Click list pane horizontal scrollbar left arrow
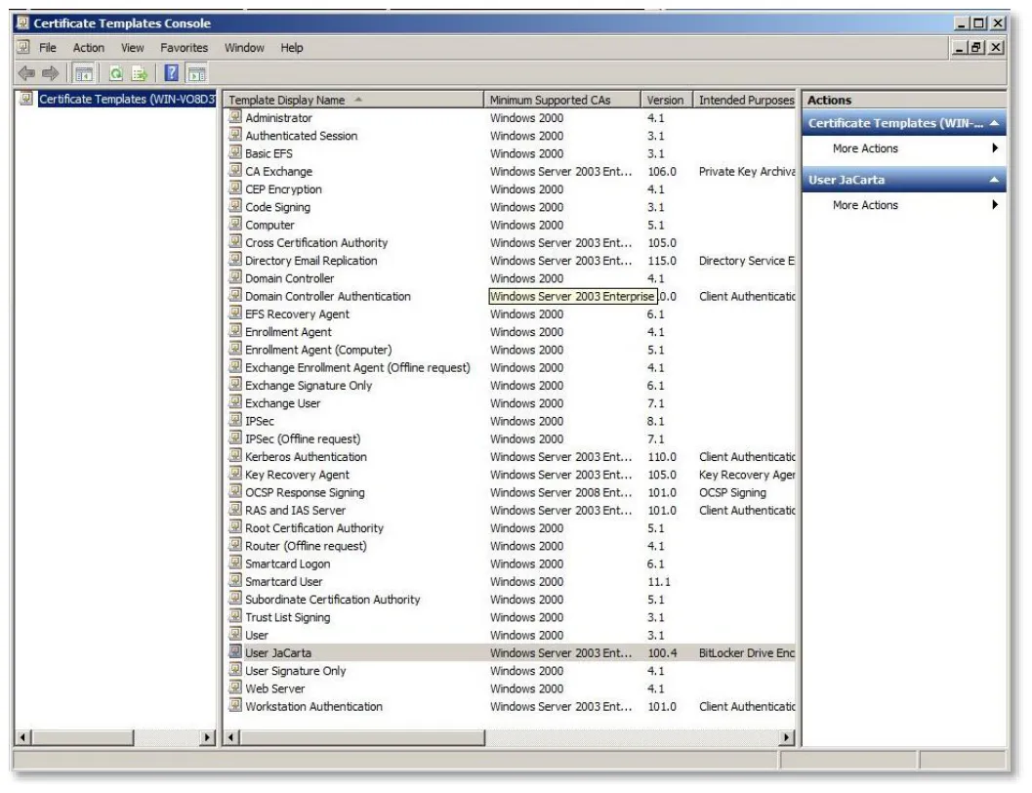 (x=231, y=737)
